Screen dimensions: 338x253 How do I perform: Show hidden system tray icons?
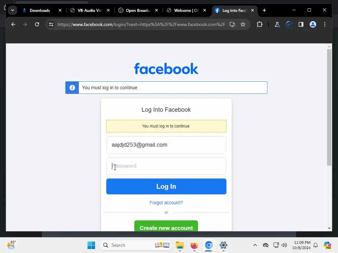pos(255,245)
